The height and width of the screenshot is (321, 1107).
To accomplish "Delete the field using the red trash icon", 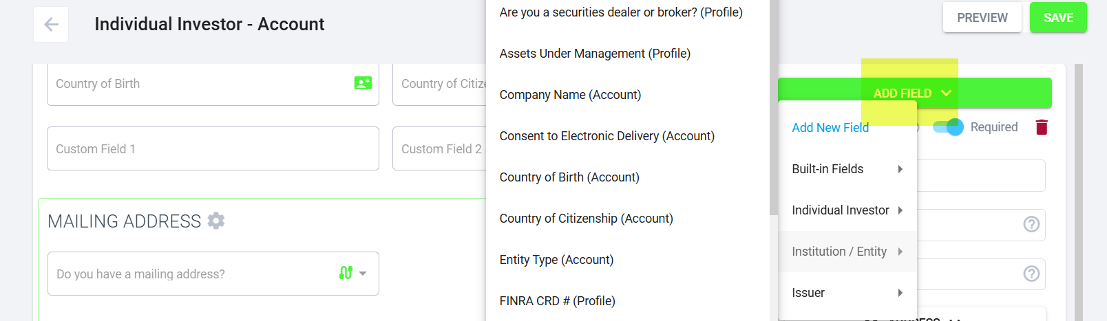I will [x=1042, y=127].
